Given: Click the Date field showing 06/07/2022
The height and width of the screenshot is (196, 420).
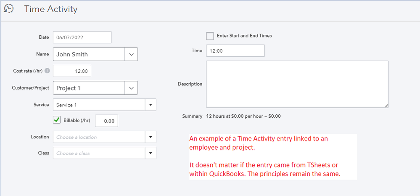Looking at the screenshot, I should [x=82, y=37].
